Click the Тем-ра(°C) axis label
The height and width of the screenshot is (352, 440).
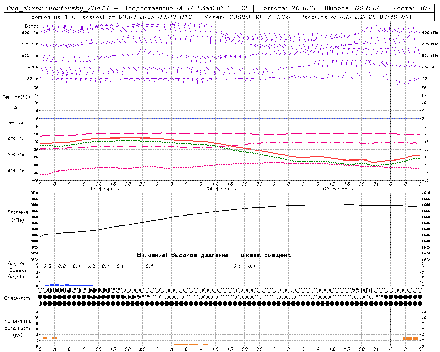coord(16,97)
